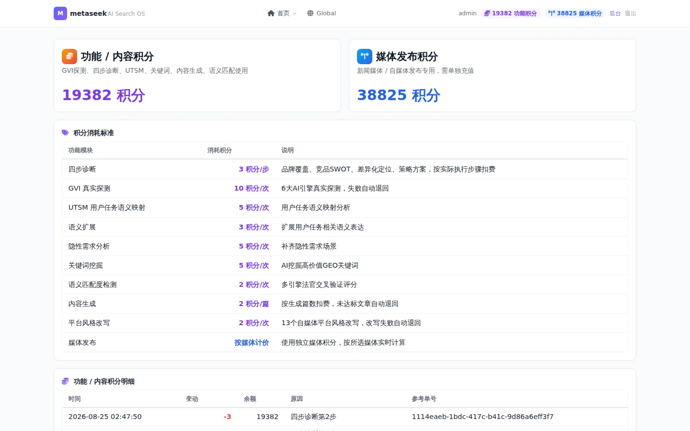Click the broadcast icon in 媒体积分 badge

tap(552, 13)
